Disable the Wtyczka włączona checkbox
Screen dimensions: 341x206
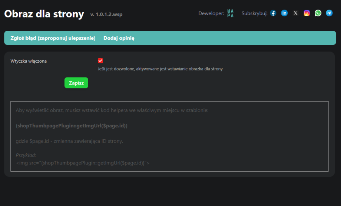[x=100, y=61]
